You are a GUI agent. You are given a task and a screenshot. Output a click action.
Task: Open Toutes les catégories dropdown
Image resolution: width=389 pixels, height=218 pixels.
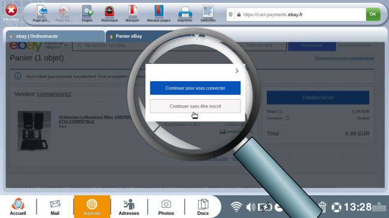[264, 45]
